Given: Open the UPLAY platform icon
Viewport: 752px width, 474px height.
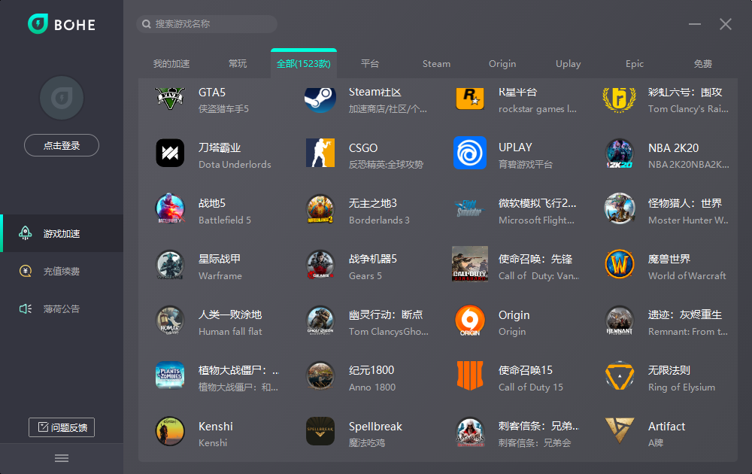Looking at the screenshot, I should click(x=469, y=153).
